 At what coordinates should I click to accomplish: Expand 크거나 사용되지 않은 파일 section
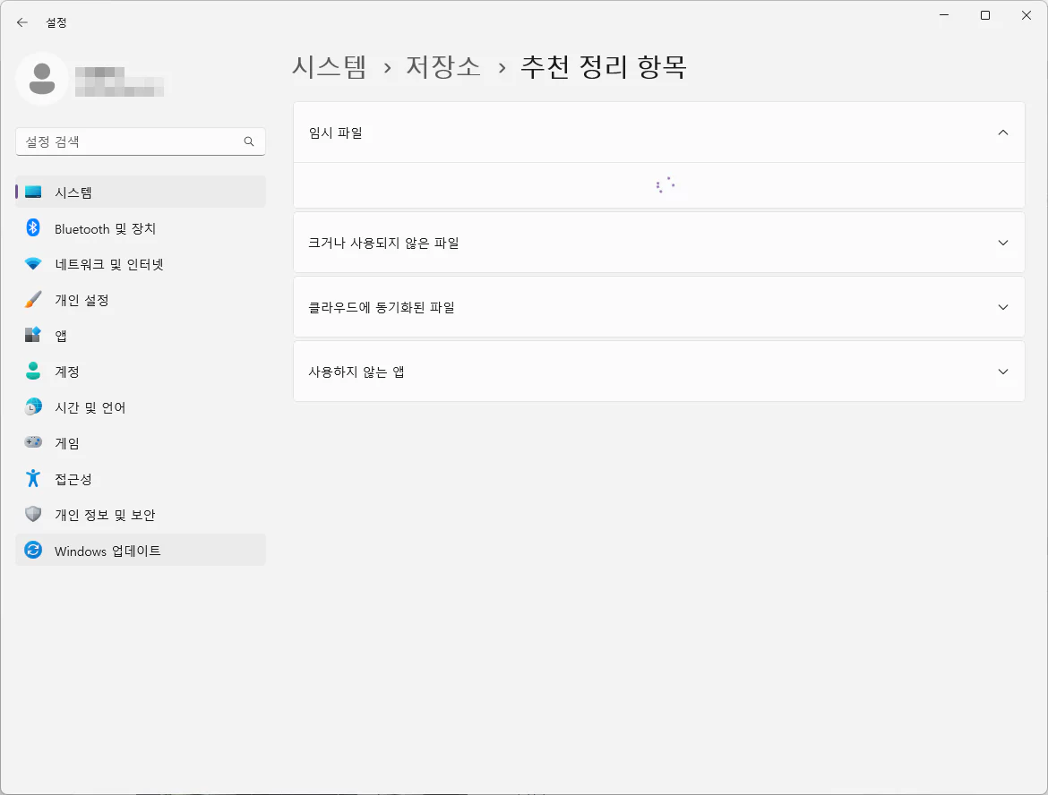click(1002, 243)
